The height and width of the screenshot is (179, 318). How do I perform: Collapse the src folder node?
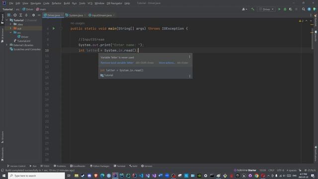coord(10,32)
